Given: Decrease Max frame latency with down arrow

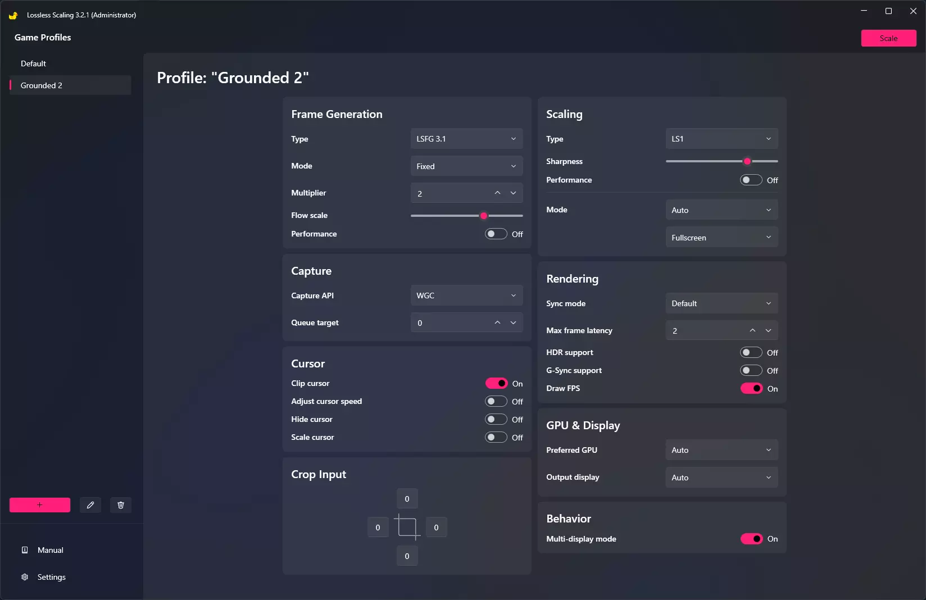Looking at the screenshot, I should coord(768,330).
